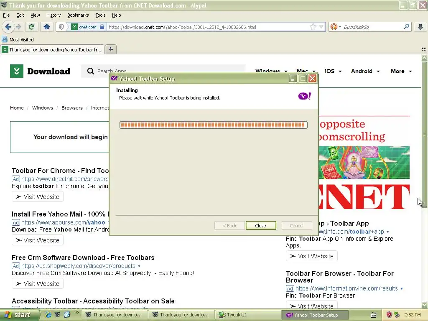Expand ad options arrow next to info.com toolbar URL

387,232
